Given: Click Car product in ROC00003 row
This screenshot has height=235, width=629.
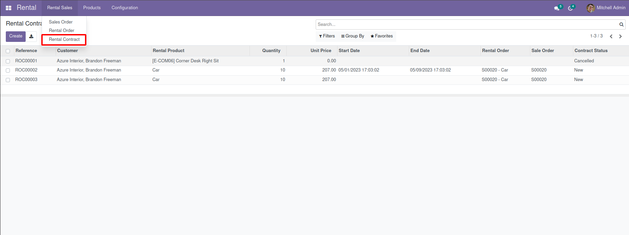Looking at the screenshot, I should [156, 80].
